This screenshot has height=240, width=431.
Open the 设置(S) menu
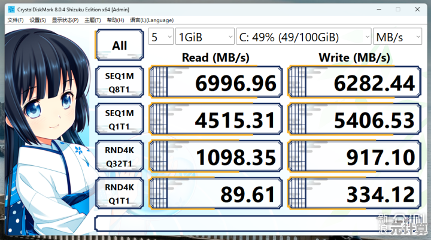coord(38,20)
